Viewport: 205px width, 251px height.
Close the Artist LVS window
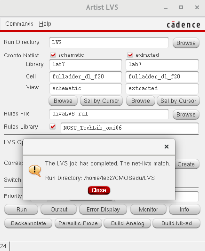click(x=197, y=7)
